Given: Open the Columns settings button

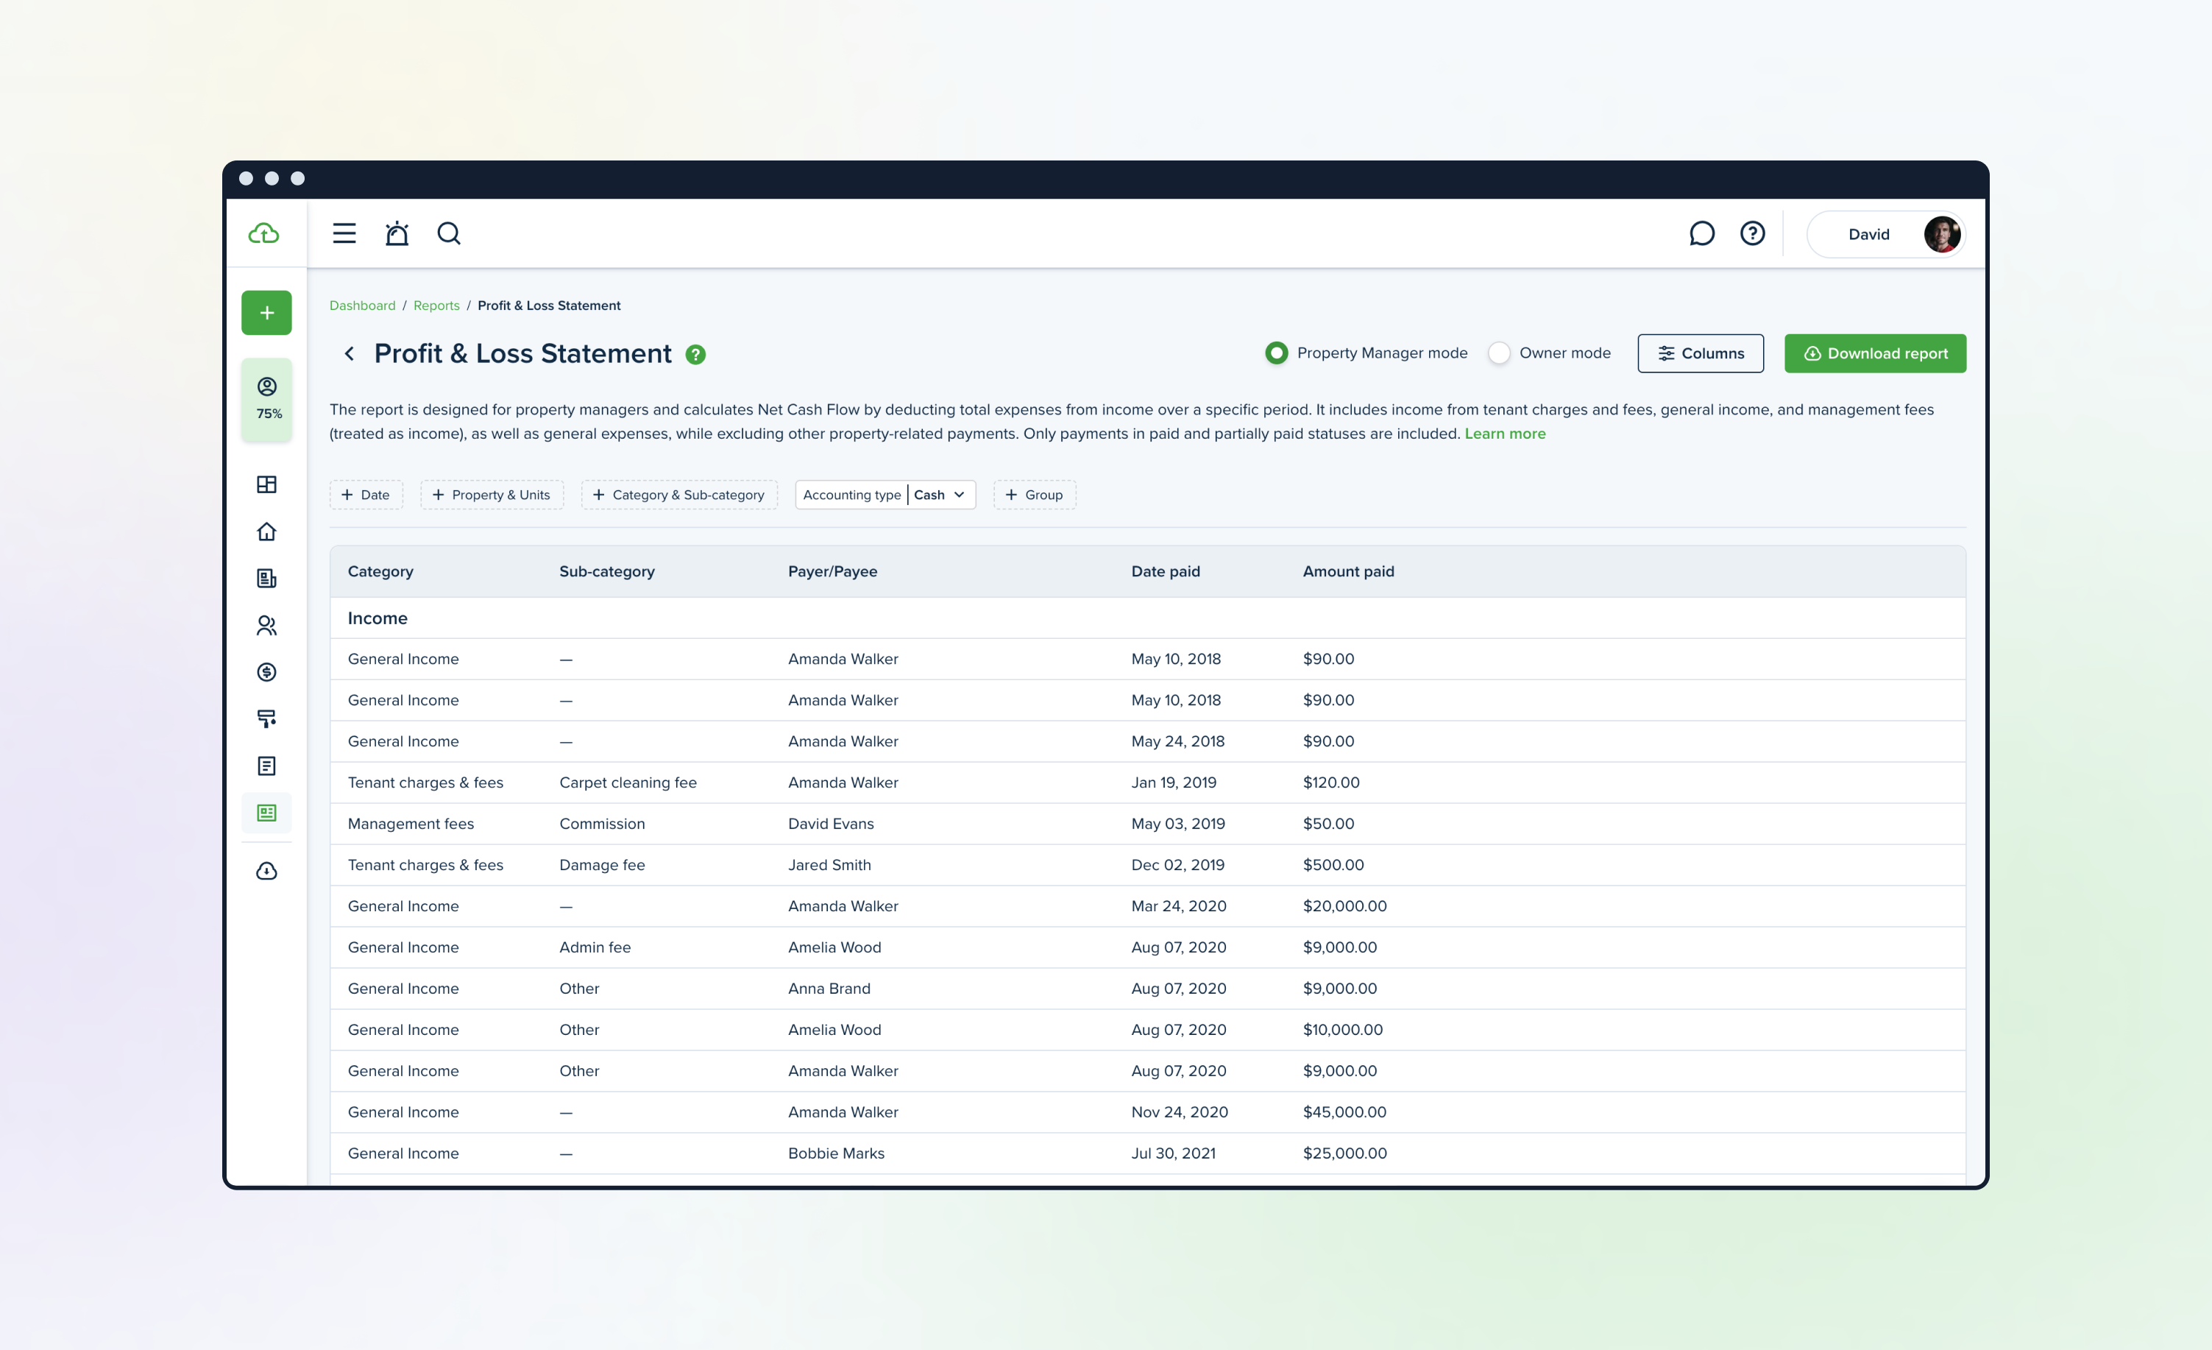Looking at the screenshot, I should coord(1699,353).
